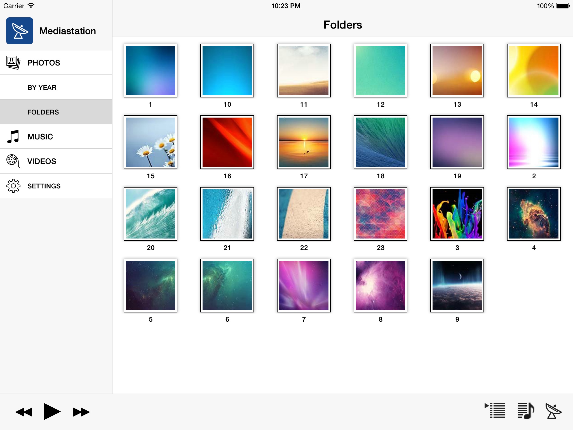Skip ahead with the fast-forward button
The image size is (573, 430).
81,412
